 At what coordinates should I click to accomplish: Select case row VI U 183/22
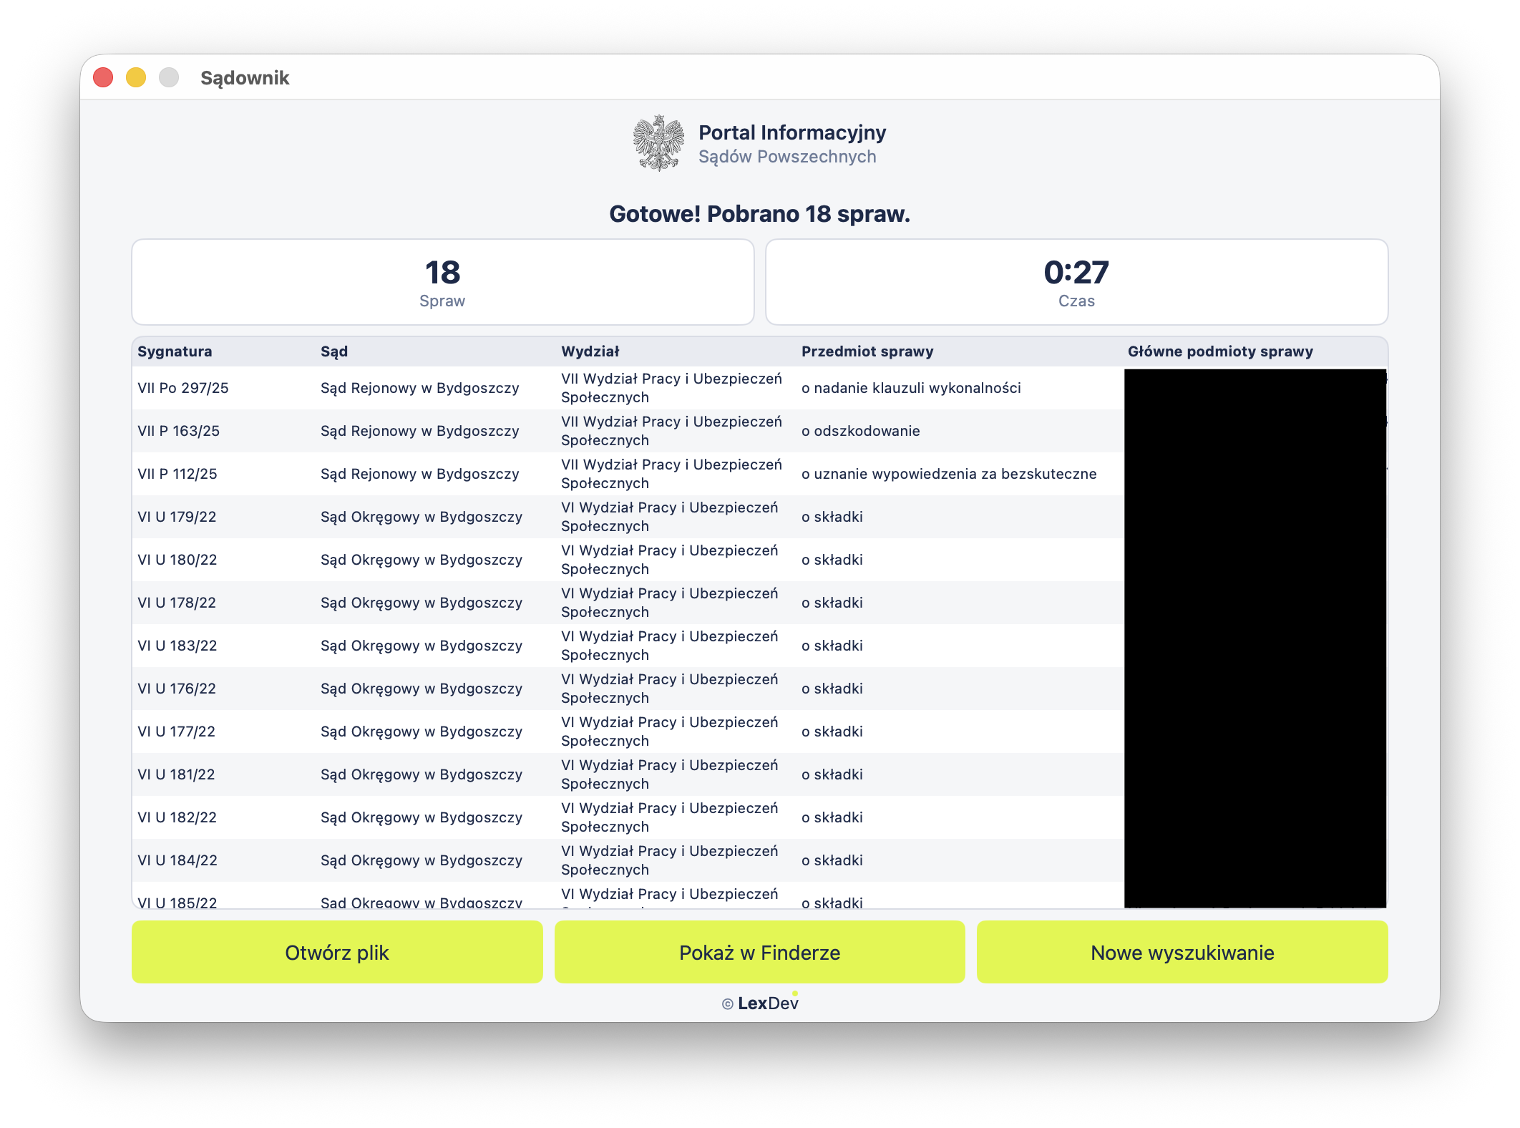[177, 646]
